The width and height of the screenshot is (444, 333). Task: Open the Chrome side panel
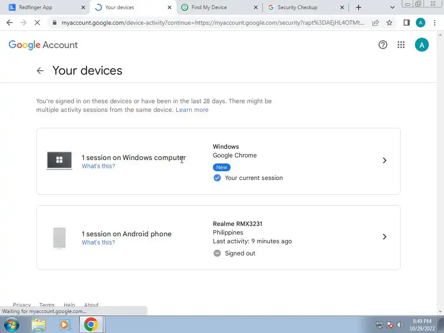(x=407, y=23)
